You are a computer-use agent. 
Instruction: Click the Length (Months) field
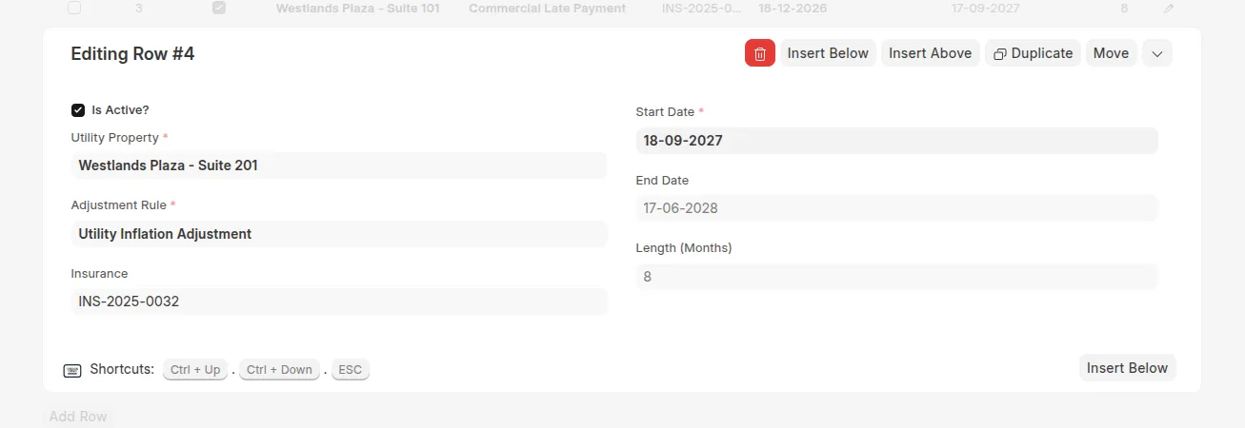click(897, 277)
